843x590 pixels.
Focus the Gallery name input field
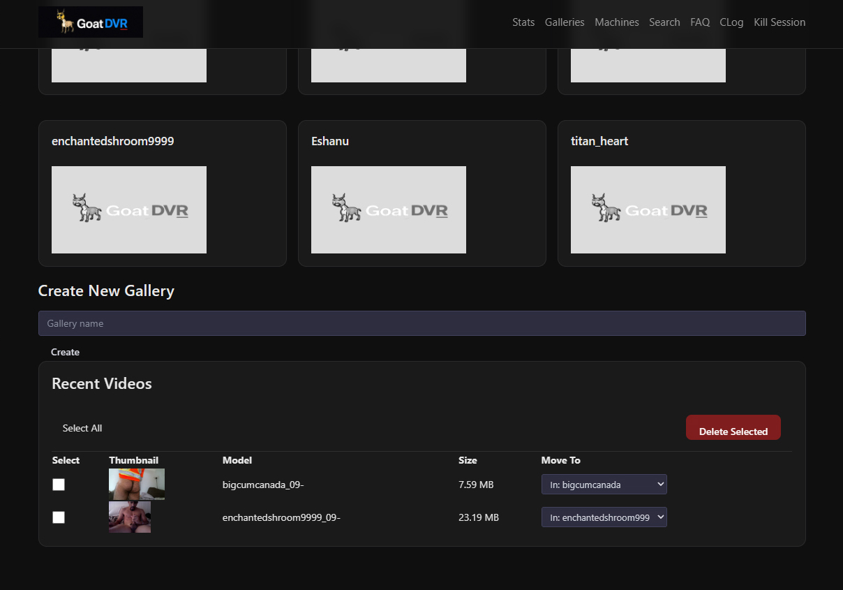click(x=422, y=323)
